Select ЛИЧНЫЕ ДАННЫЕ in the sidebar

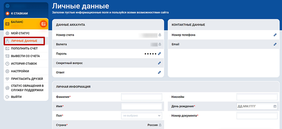pyautogui.click(x=24, y=41)
